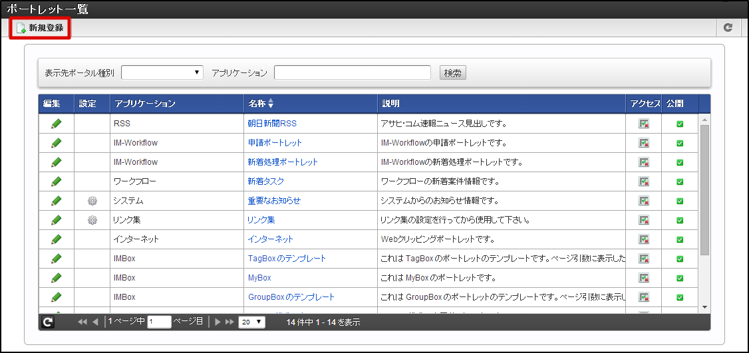Click access icon for 朝日新聞RSS row
Screen dimensions: 749x353
coord(644,124)
